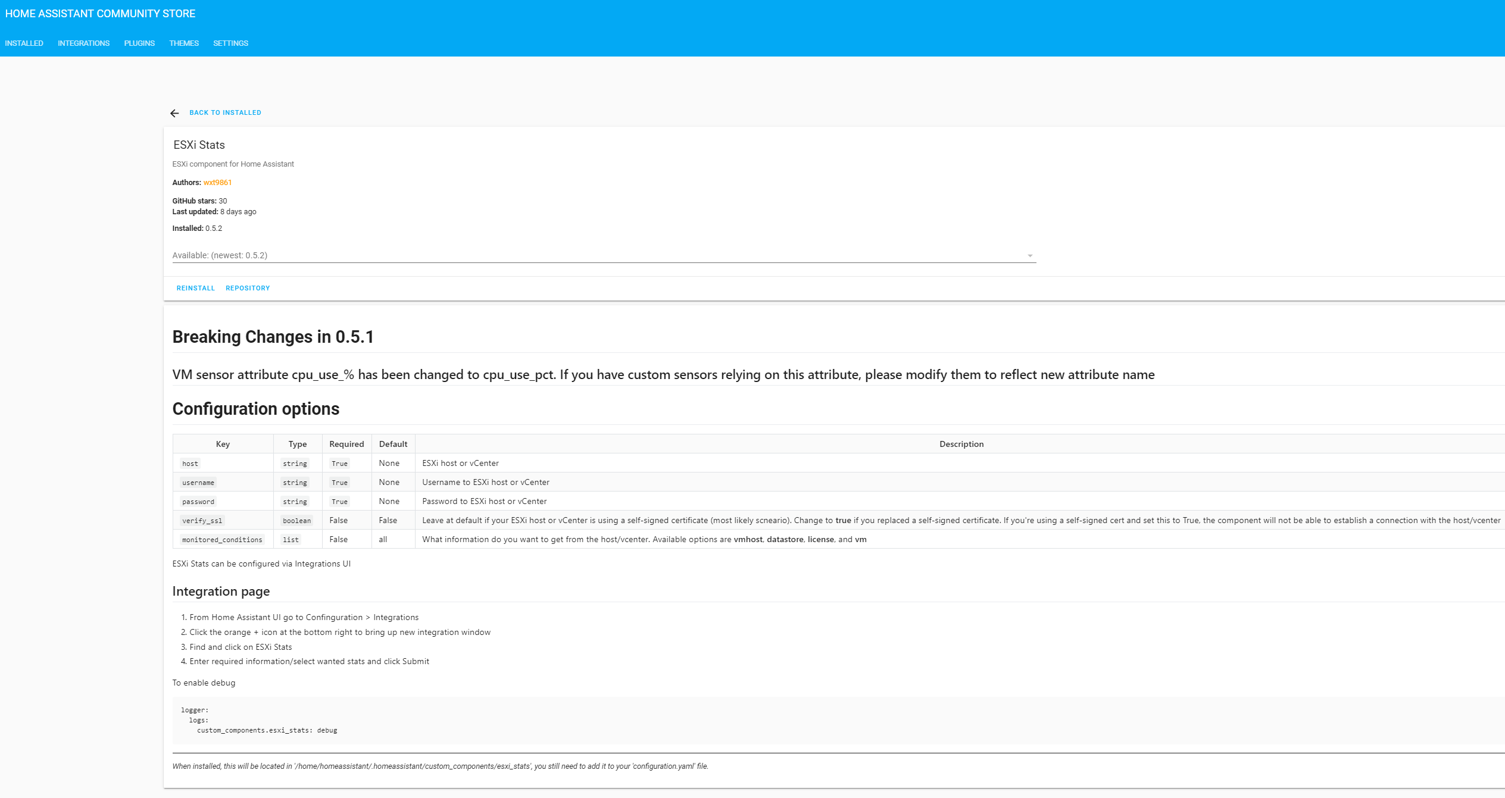This screenshot has width=1505, height=798.
Task: Click the verify_ssl key cell in the table
Action: click(x=202, y=520)
